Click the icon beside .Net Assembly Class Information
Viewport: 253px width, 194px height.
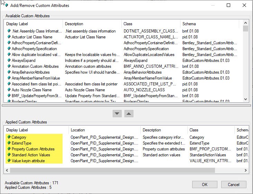click(9, 31)
